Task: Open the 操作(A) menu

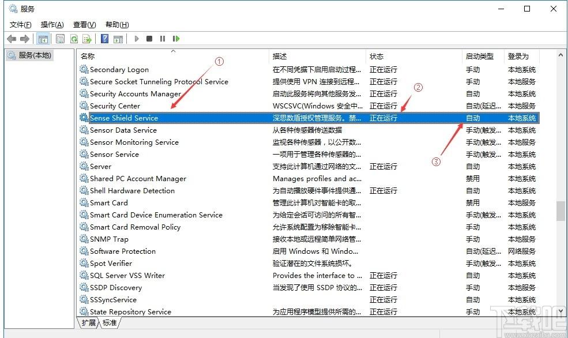Action: click(x=52, y=25)
